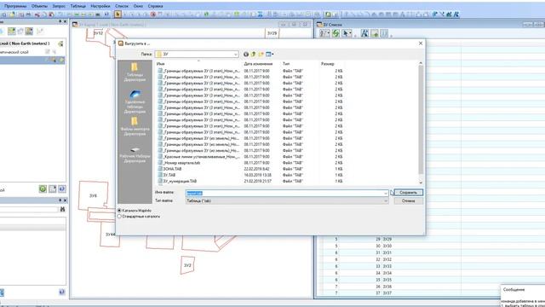Open the Запрос menu
The width and height of the screenshot is (545, 307).
[x=59, y=6]
